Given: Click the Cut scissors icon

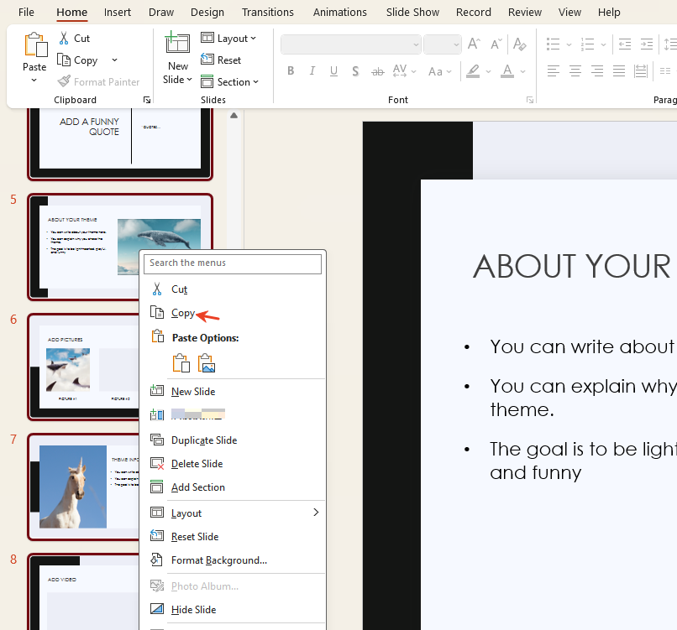Looking at the screenshot, I should click(x=63, y=38).
